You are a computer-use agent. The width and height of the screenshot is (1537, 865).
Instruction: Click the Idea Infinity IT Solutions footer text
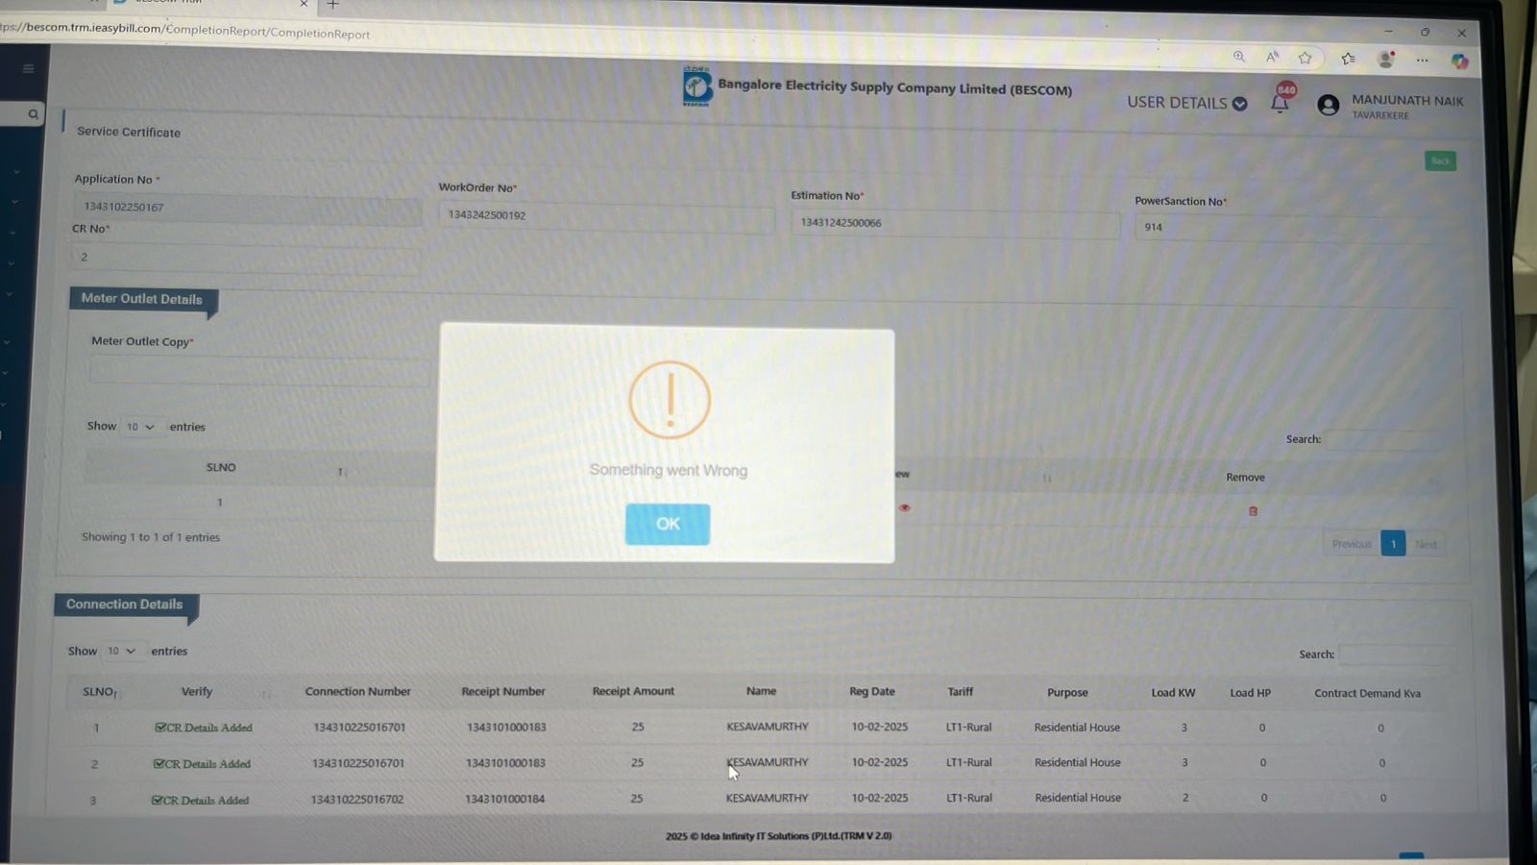click(779, 836)
